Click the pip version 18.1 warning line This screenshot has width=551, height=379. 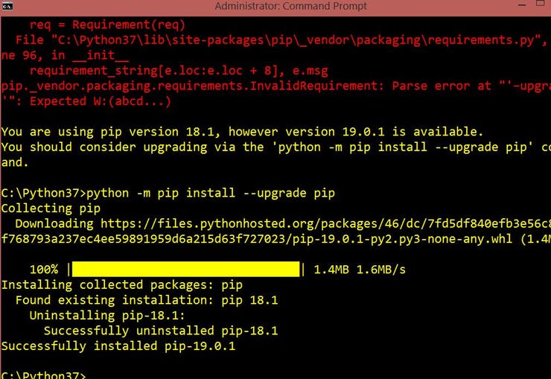point(242,132)
